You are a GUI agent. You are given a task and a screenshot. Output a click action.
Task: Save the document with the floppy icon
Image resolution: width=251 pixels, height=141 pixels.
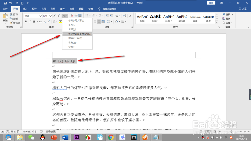coord(5,3)
